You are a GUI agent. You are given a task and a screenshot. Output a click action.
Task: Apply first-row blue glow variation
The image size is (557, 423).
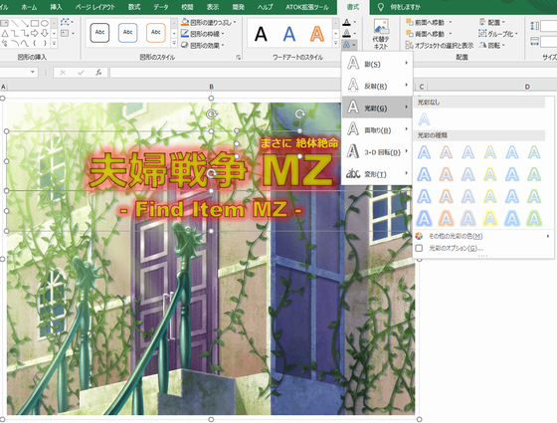click(424, 152)
